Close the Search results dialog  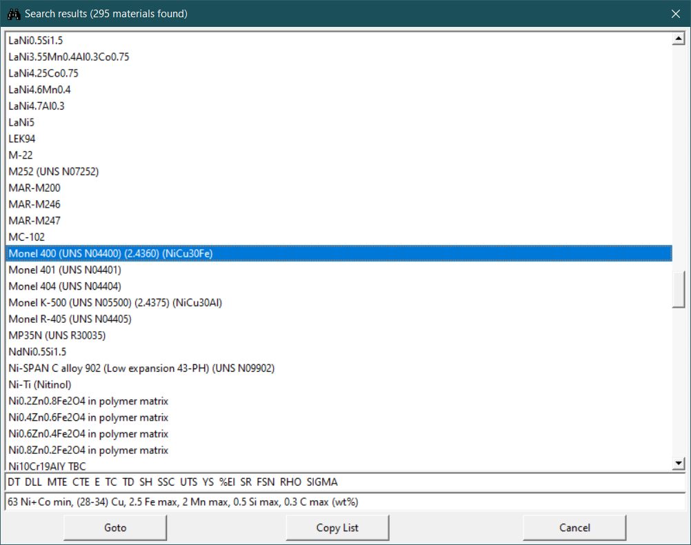point(675,13)
